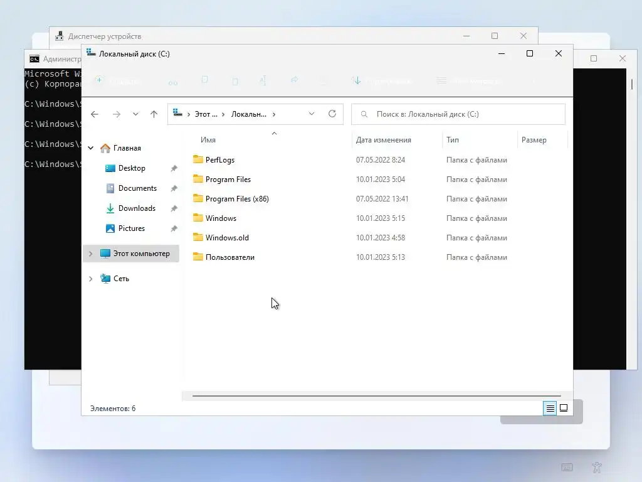Maximize the Локальный диск (C:) window
This screenshot has height=482, width=642.
tap(529, 54)
